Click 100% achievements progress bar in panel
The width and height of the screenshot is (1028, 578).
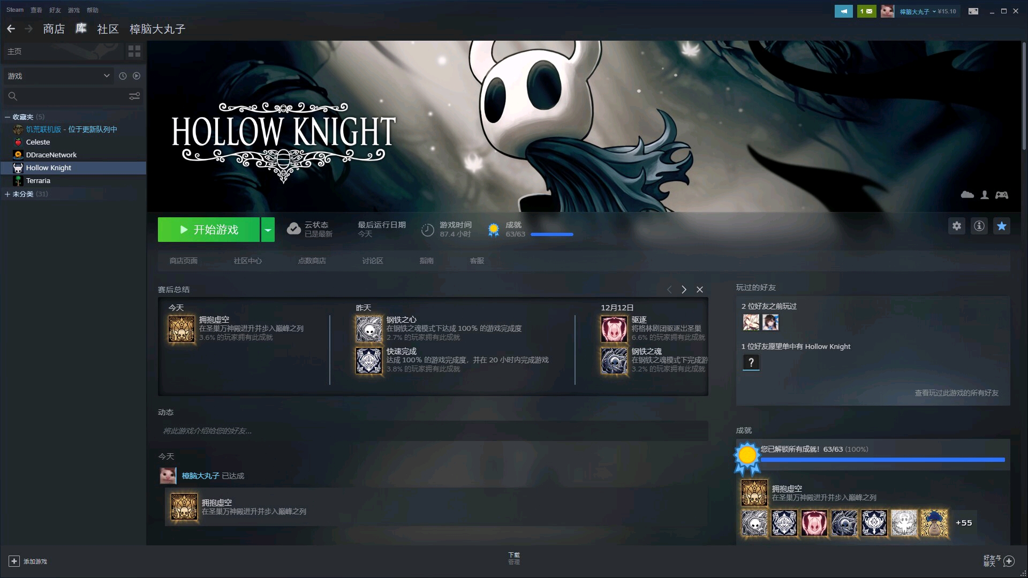(x=882, y=460)
